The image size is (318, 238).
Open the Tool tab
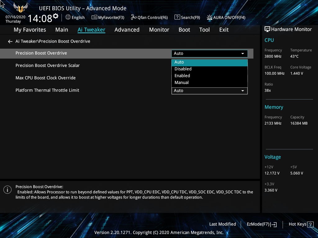(204, 30)
